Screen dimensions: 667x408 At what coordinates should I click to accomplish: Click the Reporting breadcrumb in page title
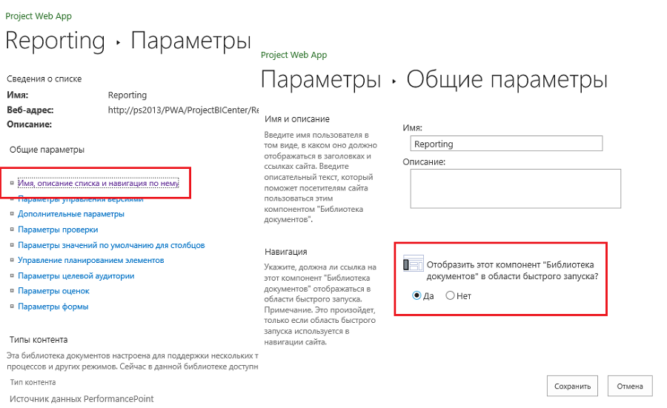click(55, 41)
